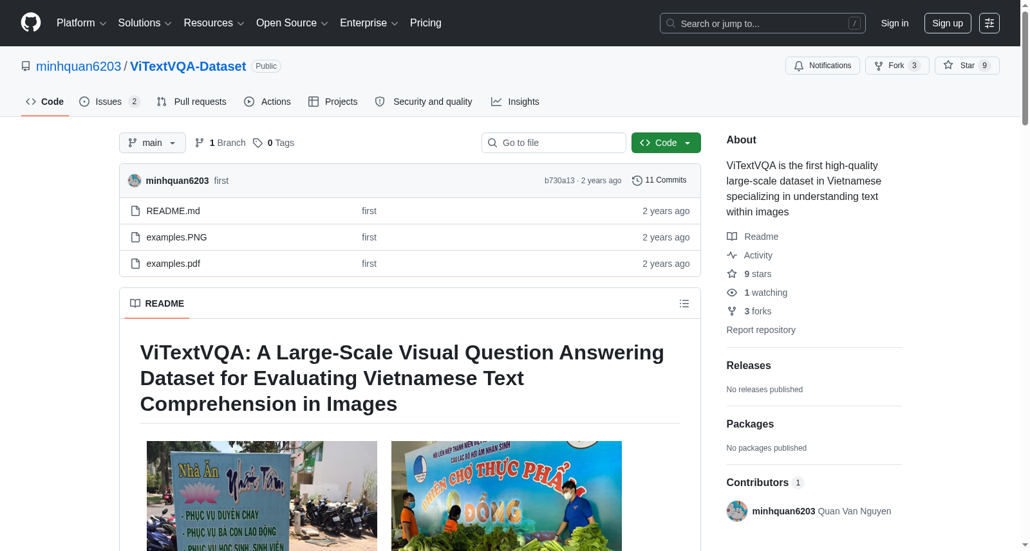Image resolution: width=1030 pixels, height=551 pixels.
Task: Click the Nhà Ăn signboard example image
Action: pyautogui.click(x=262, y=496)
